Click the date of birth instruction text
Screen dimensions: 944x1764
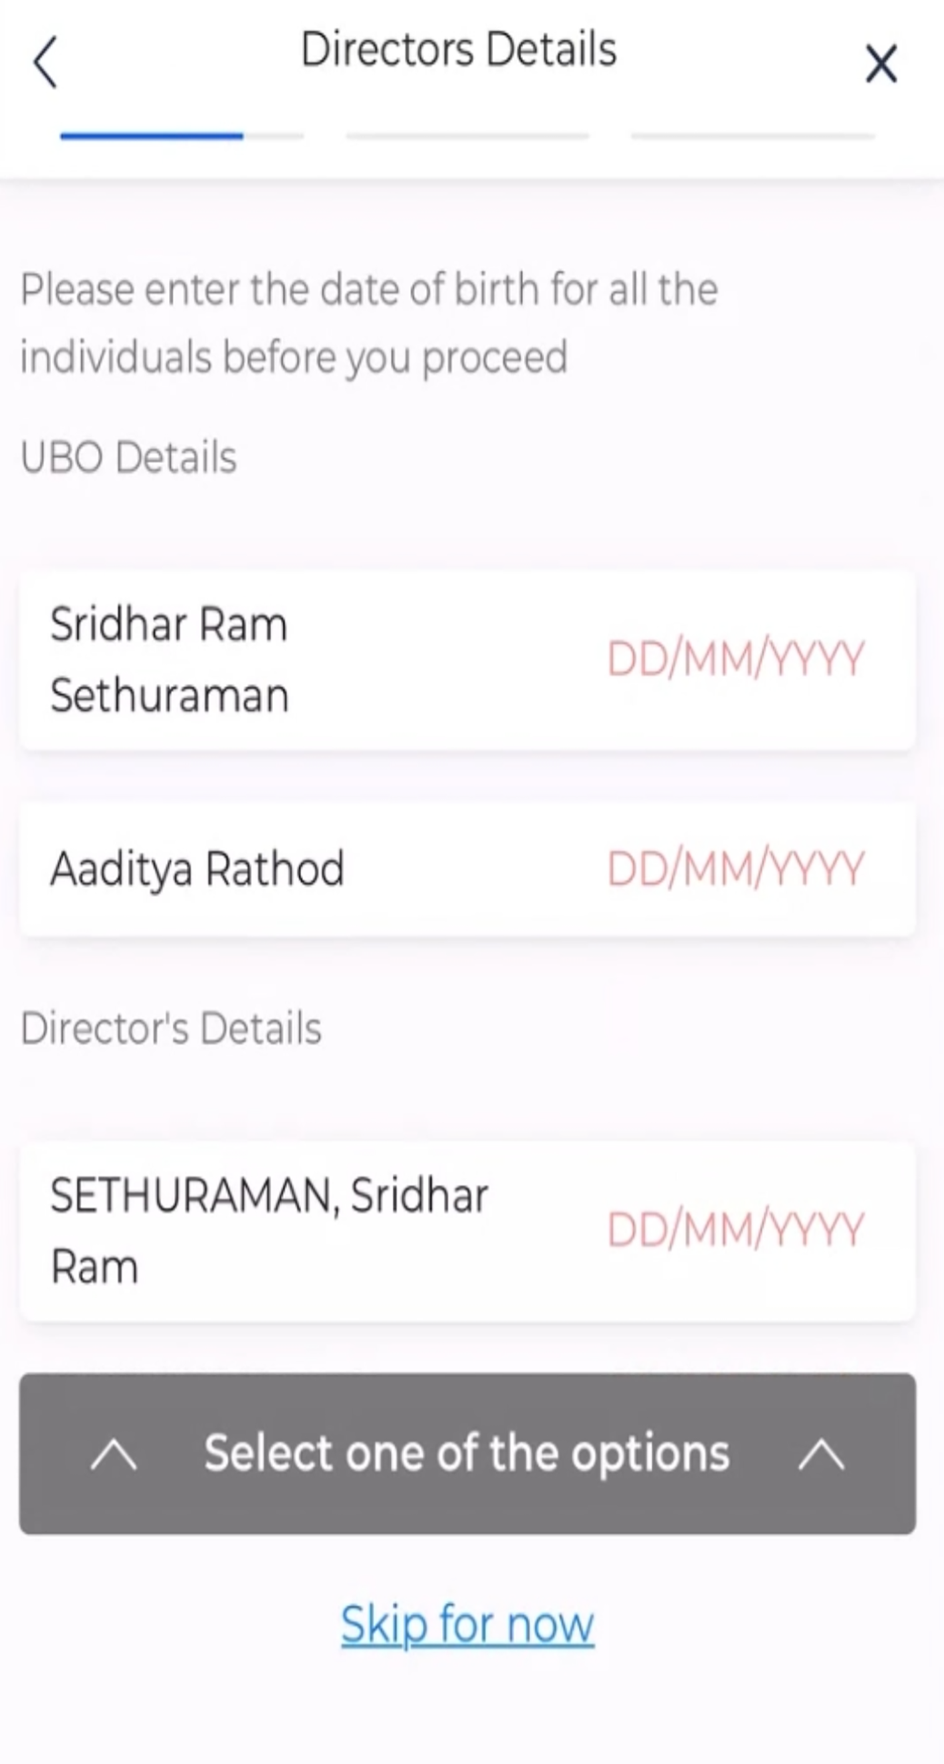point(369,323)
